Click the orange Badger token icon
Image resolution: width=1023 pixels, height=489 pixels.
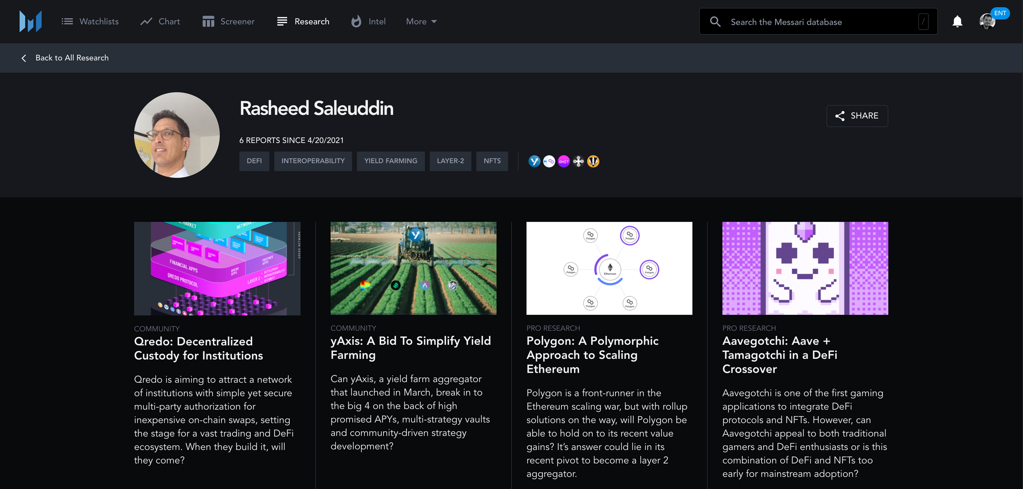[593, 161]
